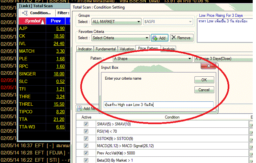Click TTA previous price 21.20
Viewport: 256px width, 163px height.
tap(59, 119)
